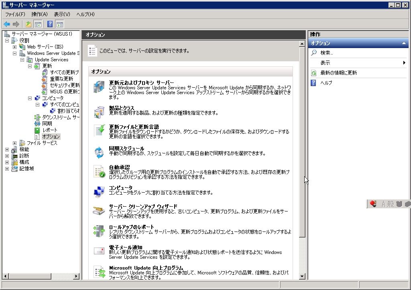
Task: Click the ヘルプ icon in actions pane
Action: pos(313,83)
